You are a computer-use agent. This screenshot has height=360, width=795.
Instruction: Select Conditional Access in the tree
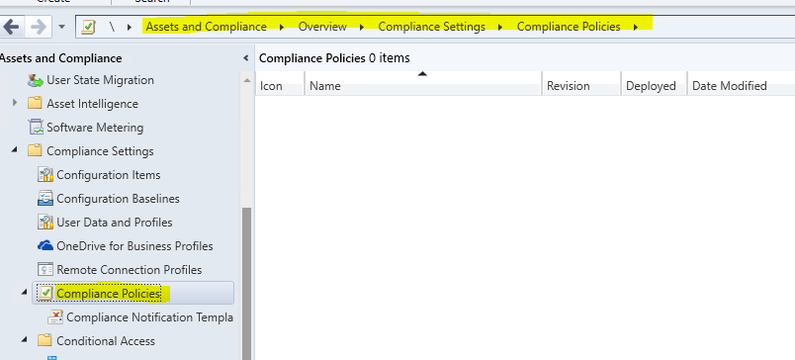[x=106, y=341]
